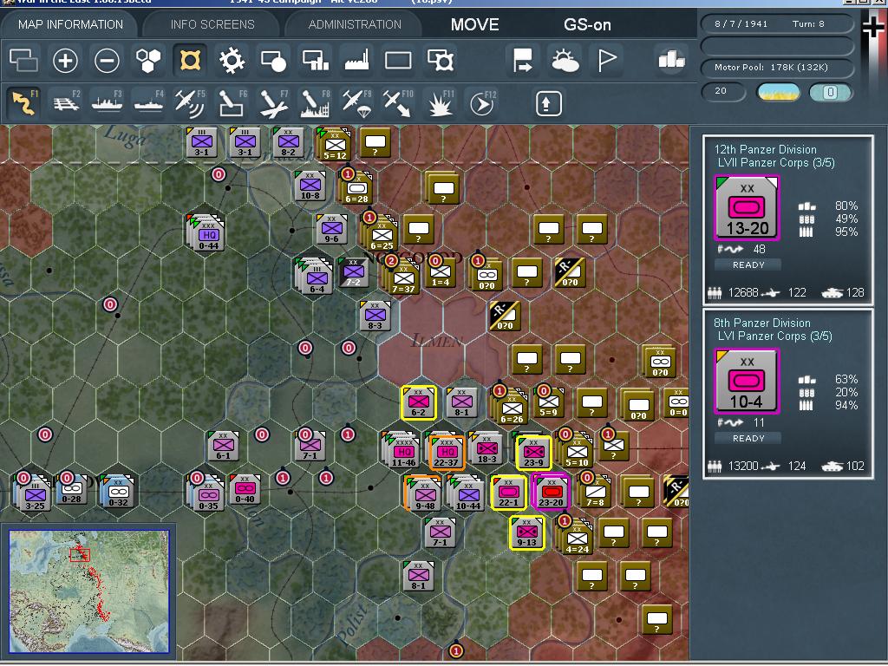Click the MOVE mode label
This screenshot has height=666, width=888.
[x=474, y=24]
